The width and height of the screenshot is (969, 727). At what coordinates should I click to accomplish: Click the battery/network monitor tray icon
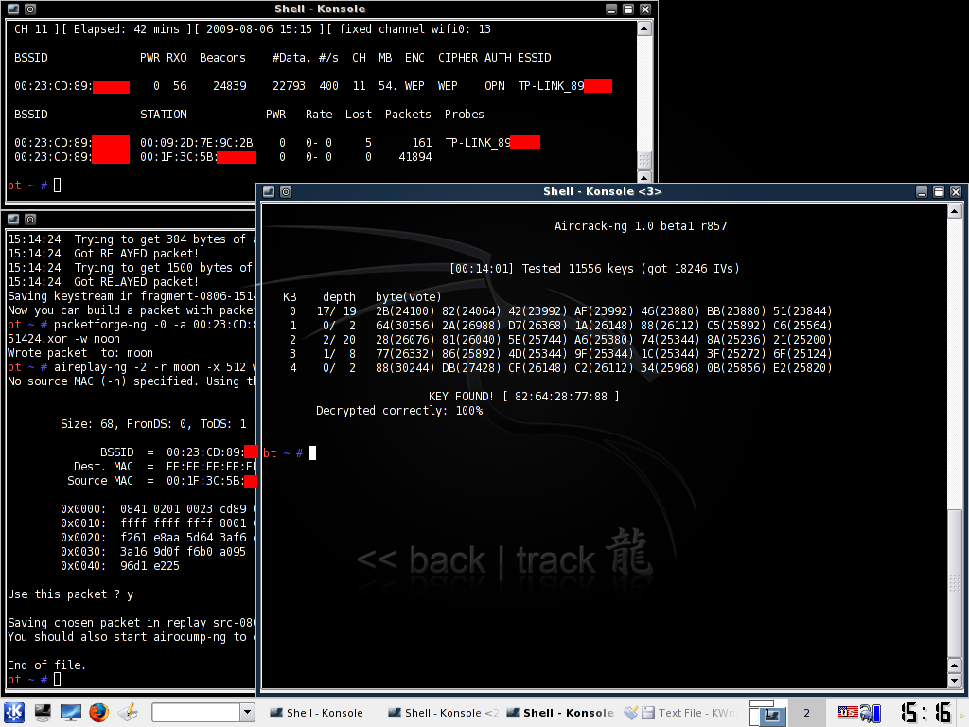point(871,714)
